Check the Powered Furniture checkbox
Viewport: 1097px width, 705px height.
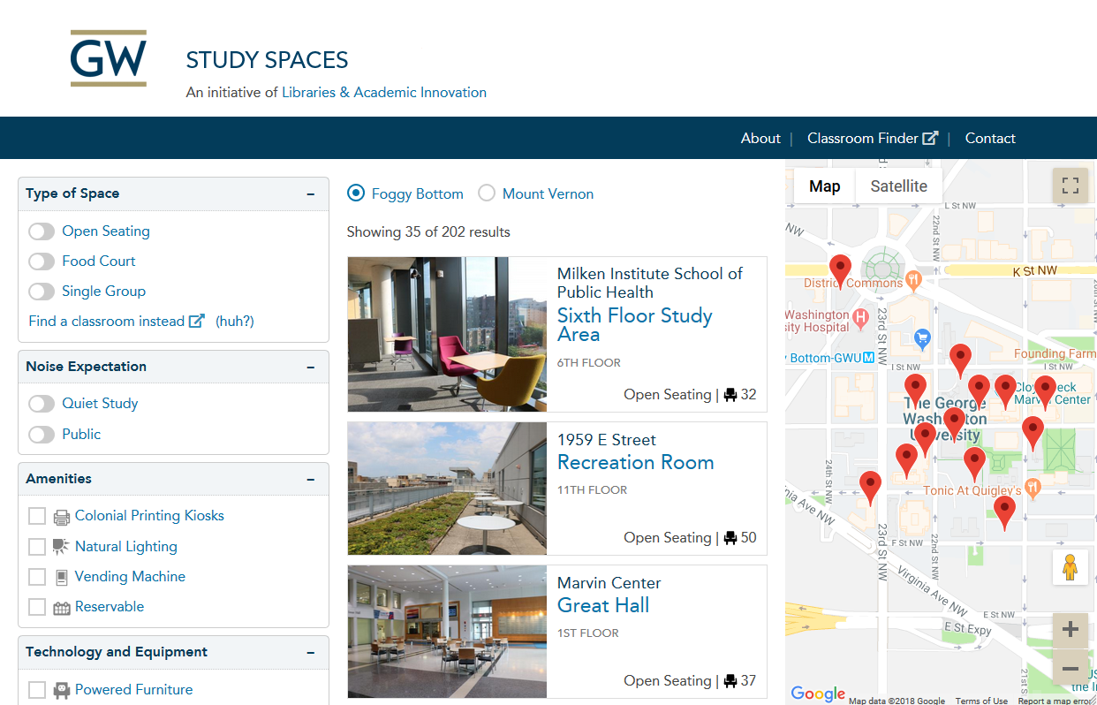37,690
